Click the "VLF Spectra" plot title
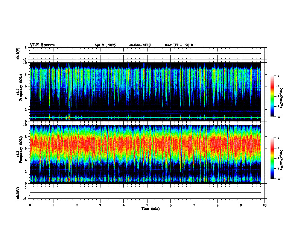 [43, 45]
